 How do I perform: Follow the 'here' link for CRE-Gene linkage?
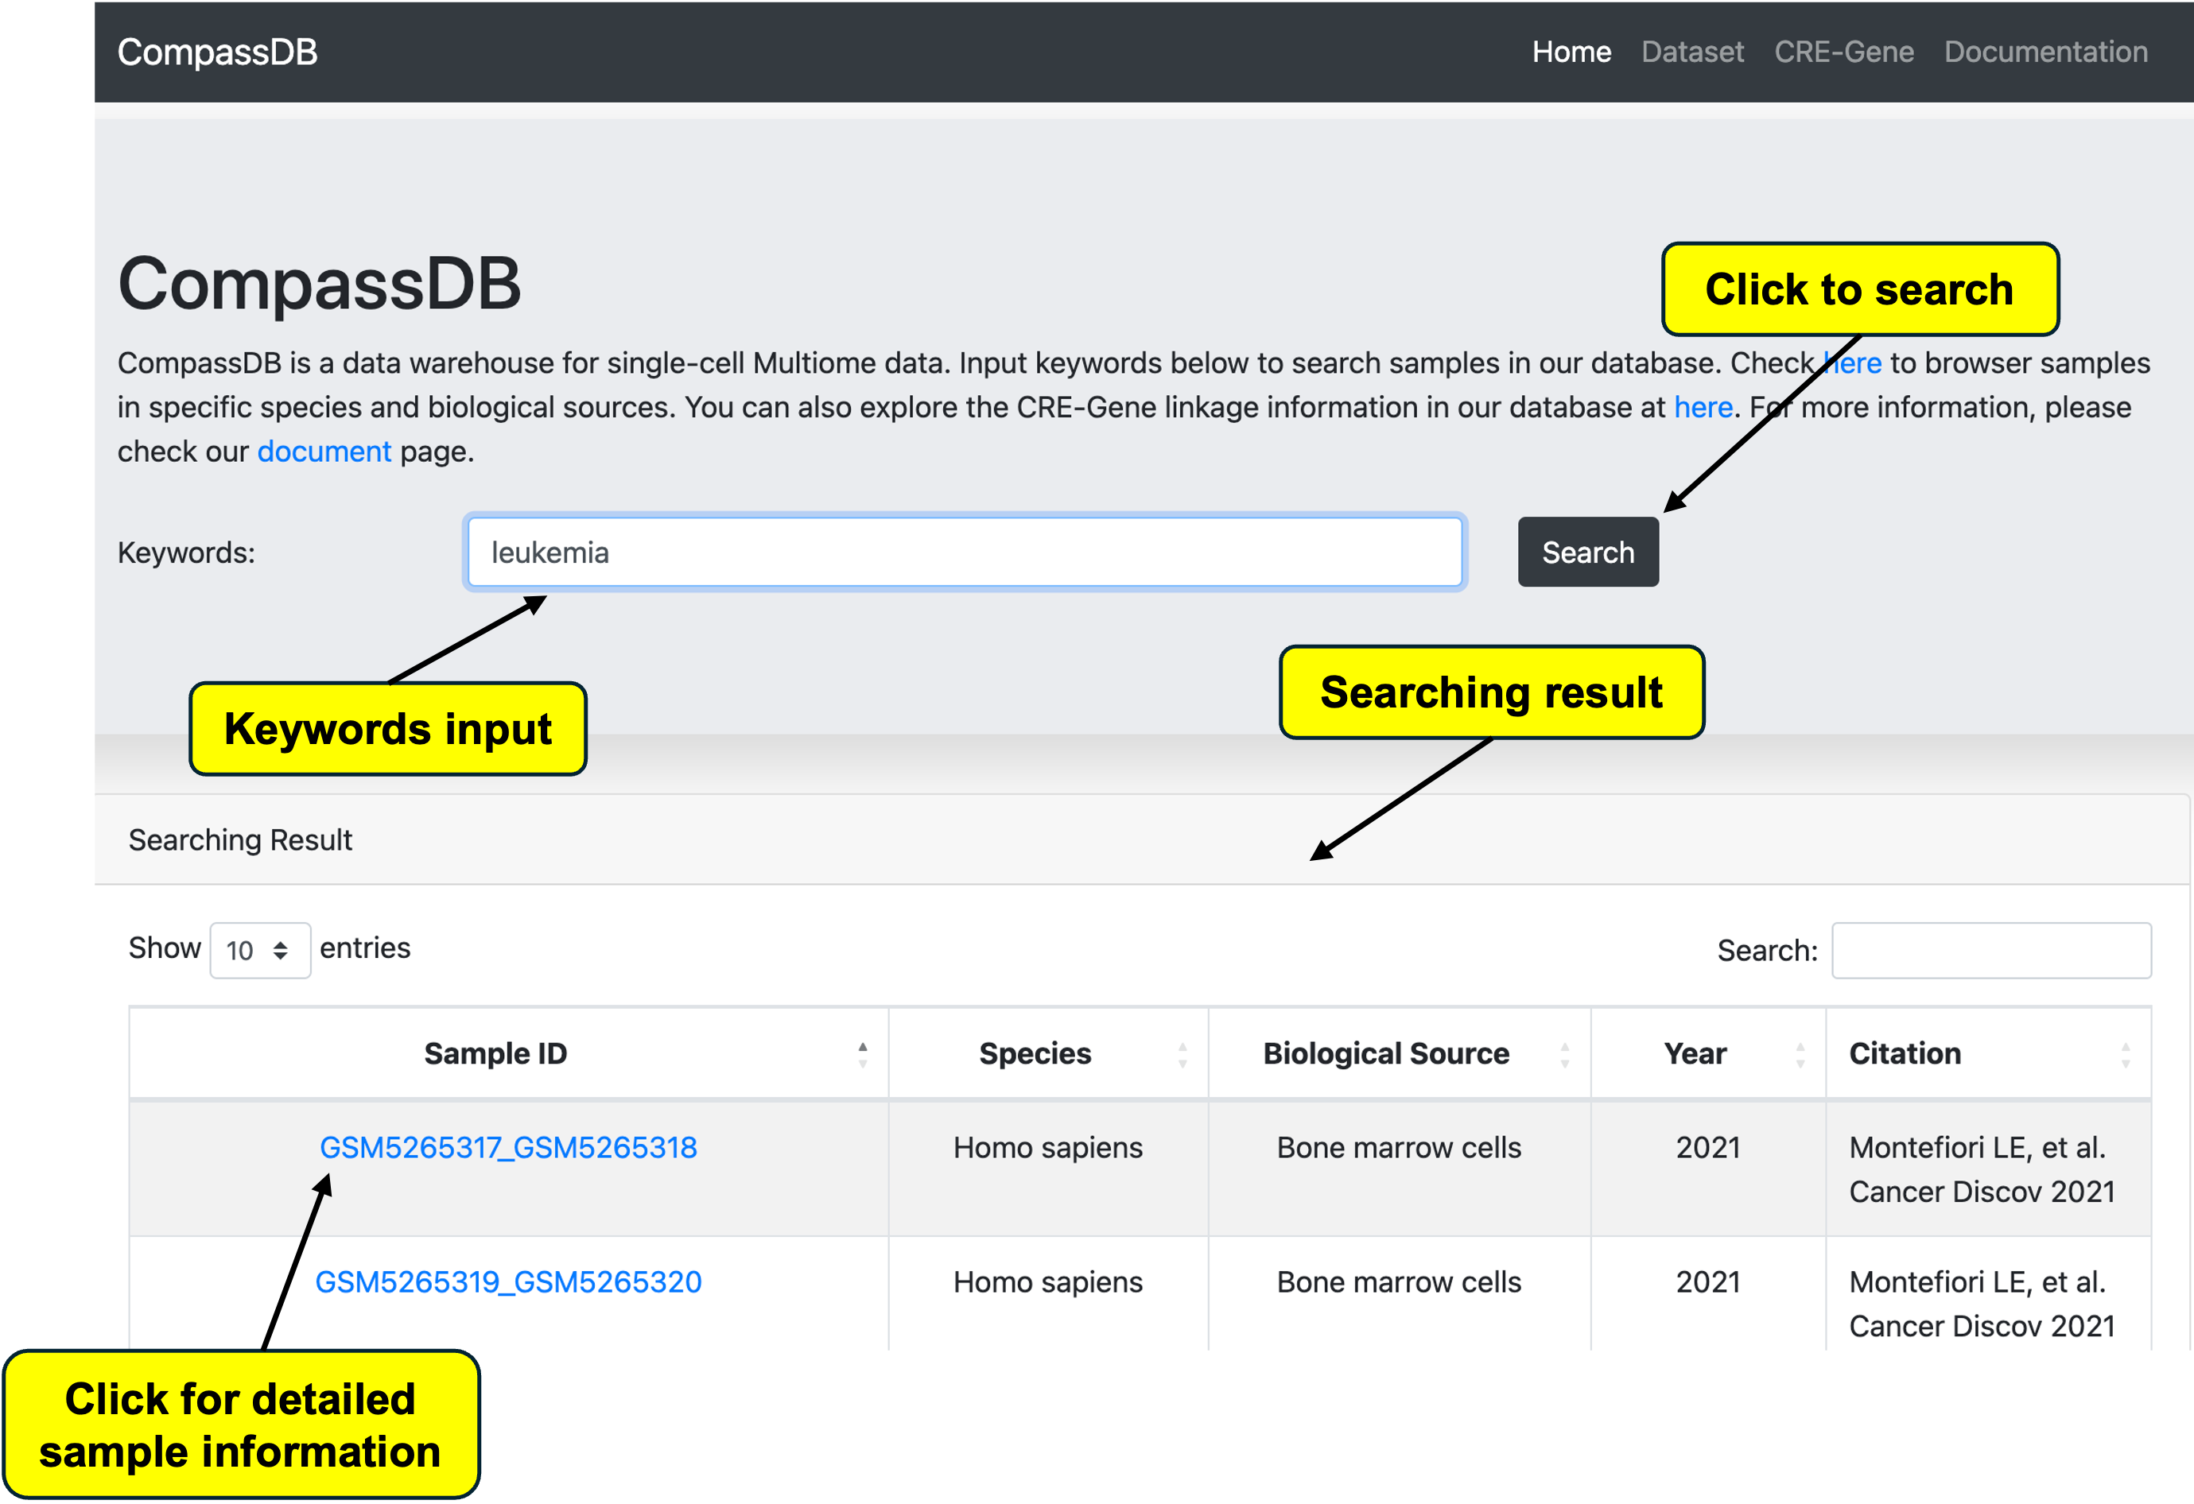[x=1703, y=408]
